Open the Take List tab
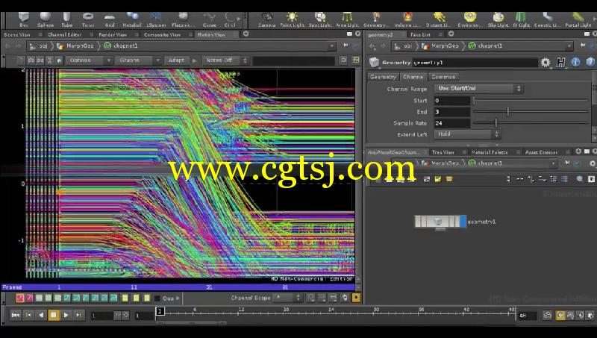Image resolution: width=597 pixels, height=338 pixels. click(x=420, y=34)
